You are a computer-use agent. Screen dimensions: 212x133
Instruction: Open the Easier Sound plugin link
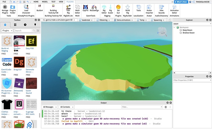pos(29,92)
